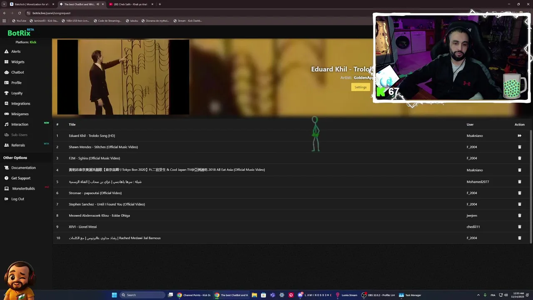Open the 16Bit USB frein bookmark
The width and height of the screenshot is (533, 300).
click(x=75, y=20)
